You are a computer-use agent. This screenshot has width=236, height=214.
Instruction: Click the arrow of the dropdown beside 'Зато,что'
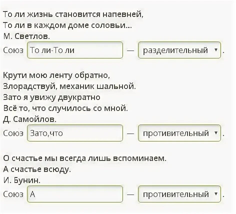(216, 133)
